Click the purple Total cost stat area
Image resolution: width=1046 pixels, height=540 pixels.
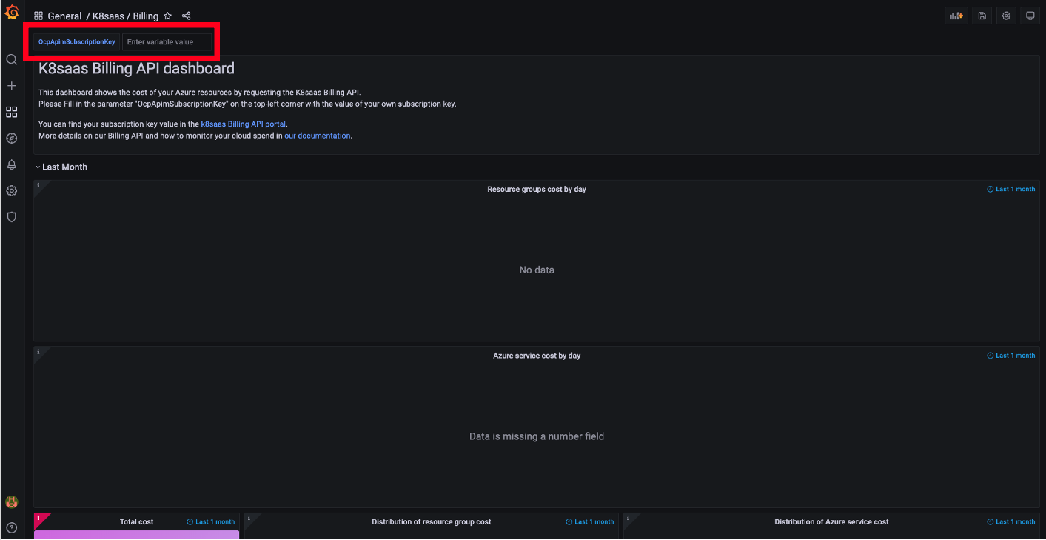click(x=136, y=535)
